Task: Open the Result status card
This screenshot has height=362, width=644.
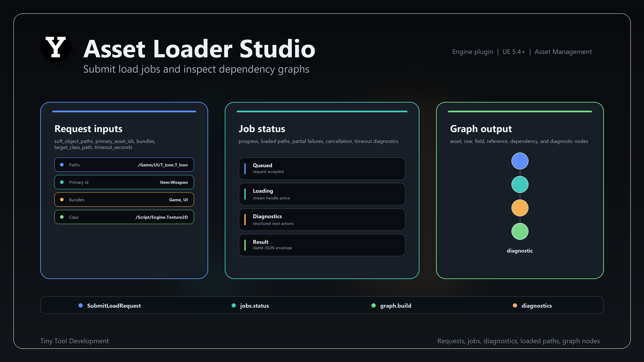Action: (322, 245)
